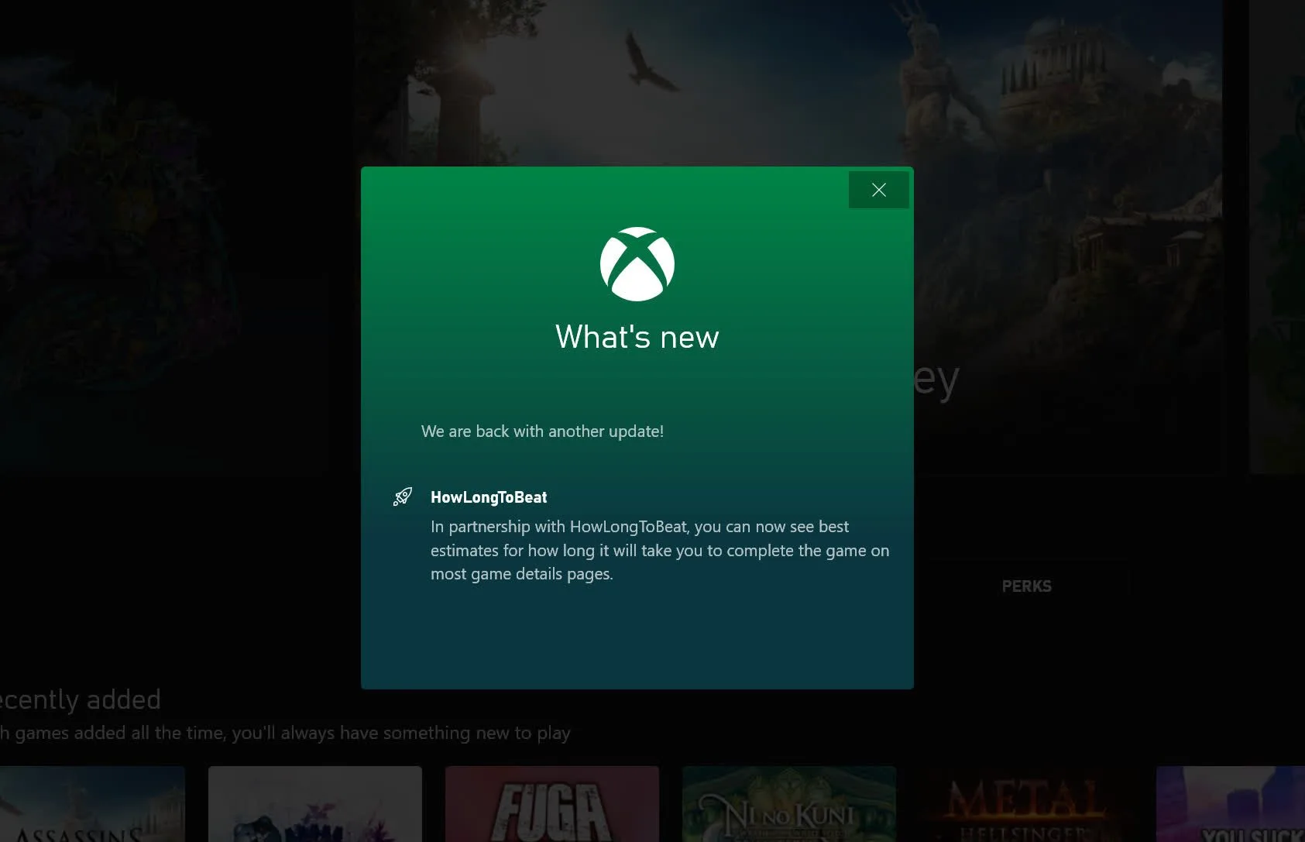Click the rocket icon beside HowLongToBeat

pos(403,497)
